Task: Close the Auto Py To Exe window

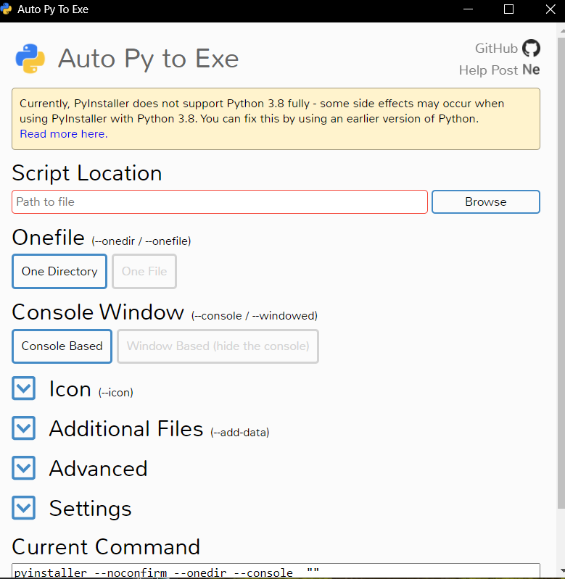Action: click(550, 9)
